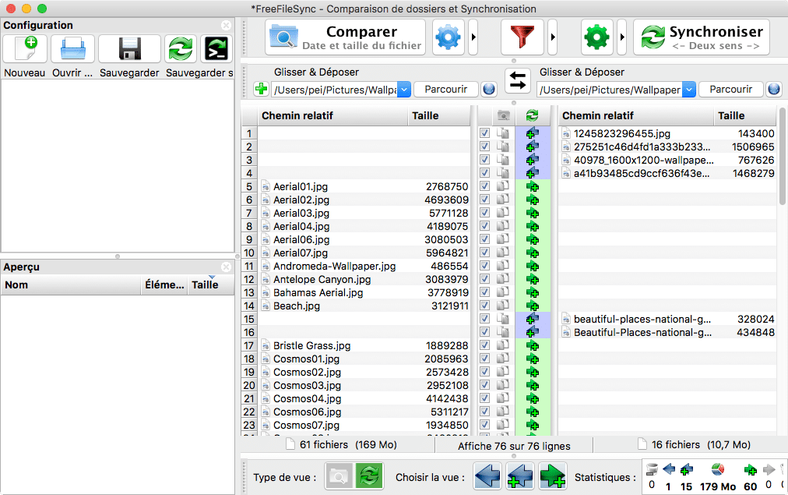Uncheck the checkbox on Aerial01.jpg row

tap(484, 186)
